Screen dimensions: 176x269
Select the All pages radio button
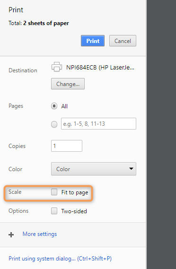(x=54, y=106)
